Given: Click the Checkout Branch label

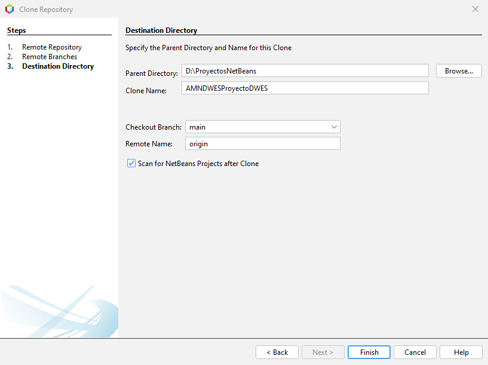Looking at the screenshot, I should point(153,127).
